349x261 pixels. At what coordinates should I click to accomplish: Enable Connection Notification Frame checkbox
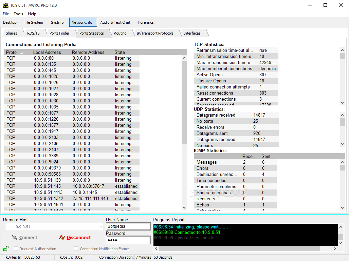click(76, 248)
